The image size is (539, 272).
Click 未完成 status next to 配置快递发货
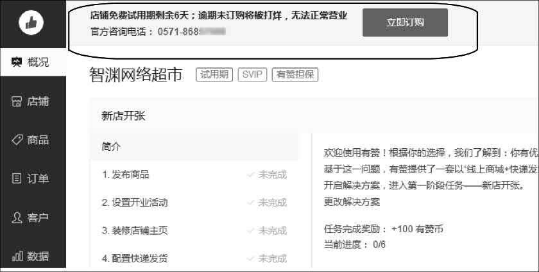(x=267, y=259)
